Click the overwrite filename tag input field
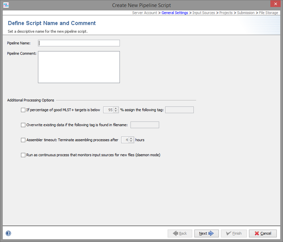283x242 pixels. coord(145,125)
